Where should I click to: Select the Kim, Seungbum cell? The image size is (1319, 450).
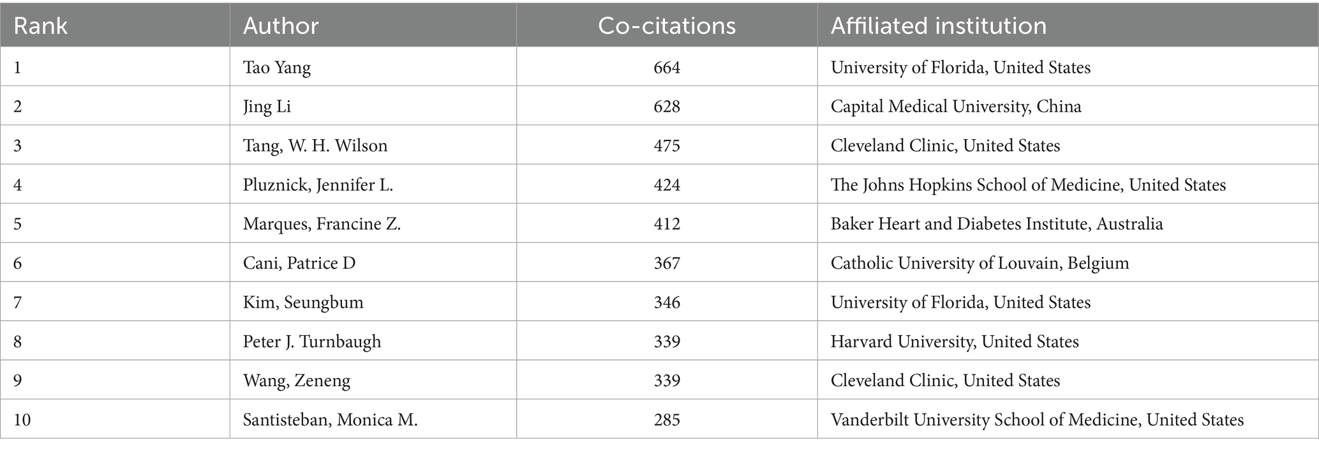(x=373, y=302)
